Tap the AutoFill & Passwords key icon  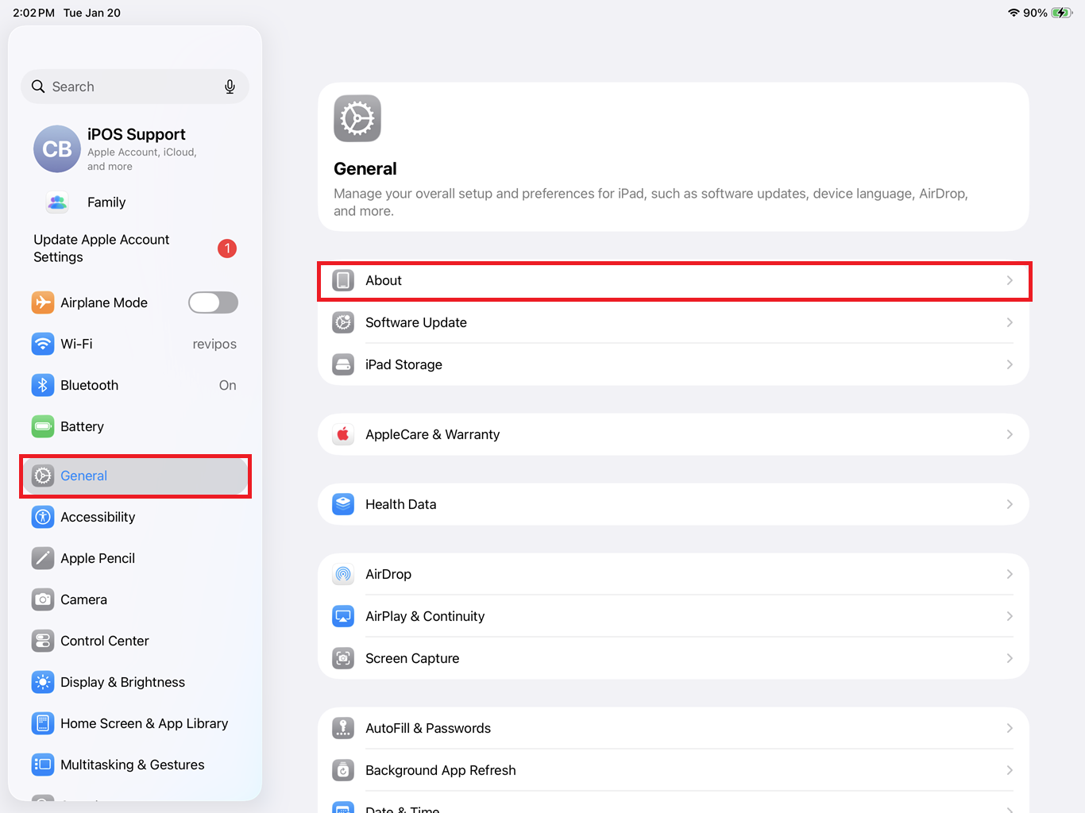[343, 728]
